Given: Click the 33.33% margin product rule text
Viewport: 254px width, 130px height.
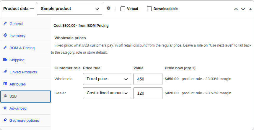Looking at the screenshot, I should pyautogui.click(x=206, y=79).
